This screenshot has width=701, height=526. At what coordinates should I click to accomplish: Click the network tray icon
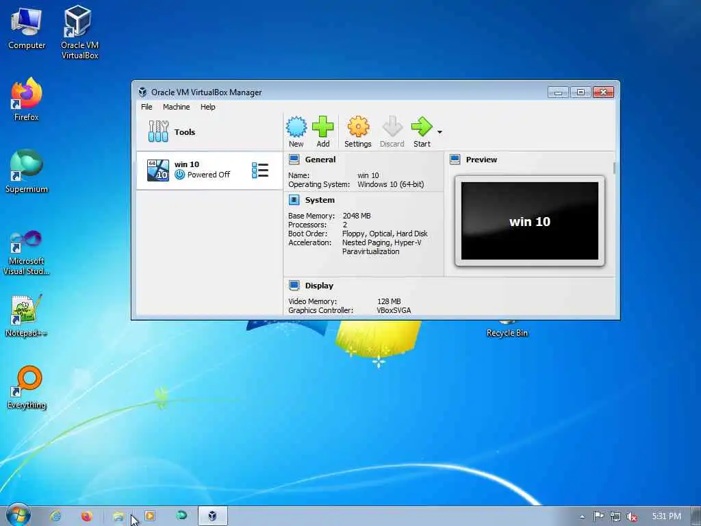tap(615, 516)
